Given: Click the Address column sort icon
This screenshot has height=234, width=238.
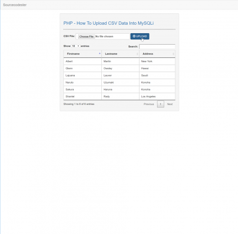Looking at the screenshot, I should point(173,54).
